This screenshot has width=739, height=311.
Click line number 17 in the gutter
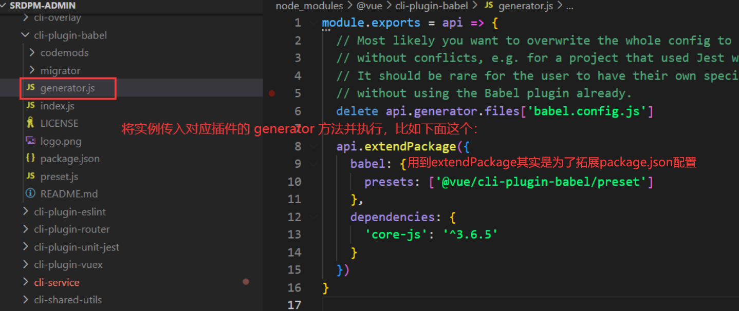point(294,305)
